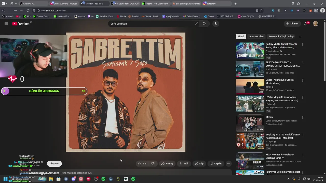The width and height of the screenshot is (326, 183).
Task: Open the Amazon bookmark
Action: coord(80,16)
